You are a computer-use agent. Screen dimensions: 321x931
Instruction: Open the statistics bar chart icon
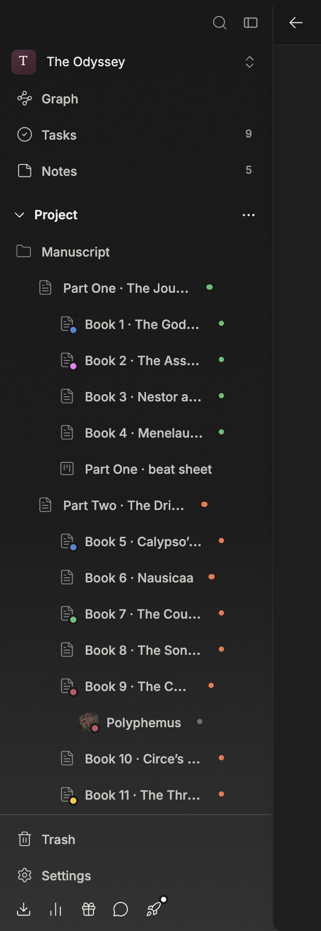point(56,909)
